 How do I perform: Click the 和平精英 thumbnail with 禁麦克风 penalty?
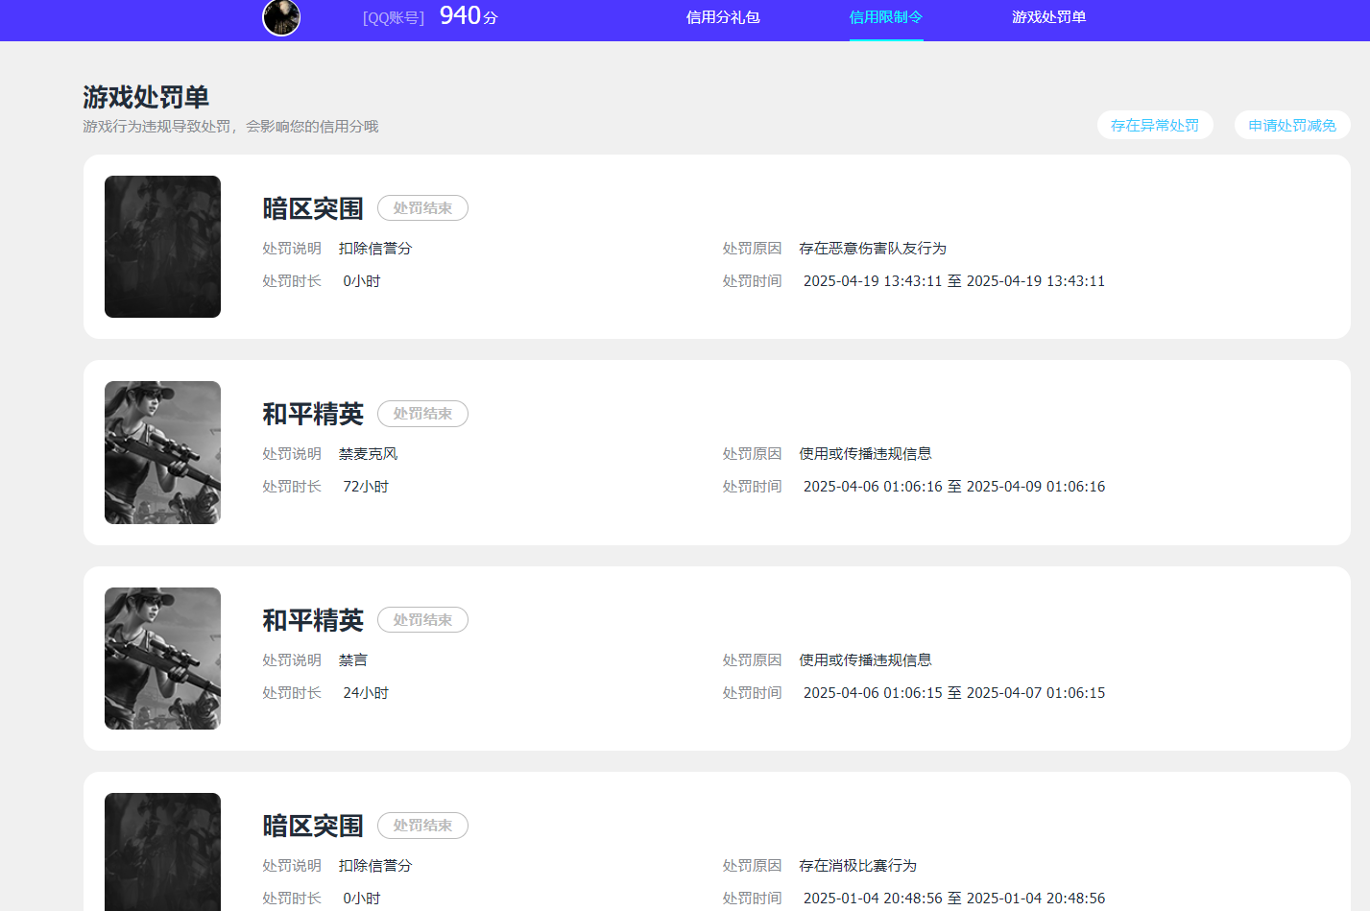tap(162, 452)
